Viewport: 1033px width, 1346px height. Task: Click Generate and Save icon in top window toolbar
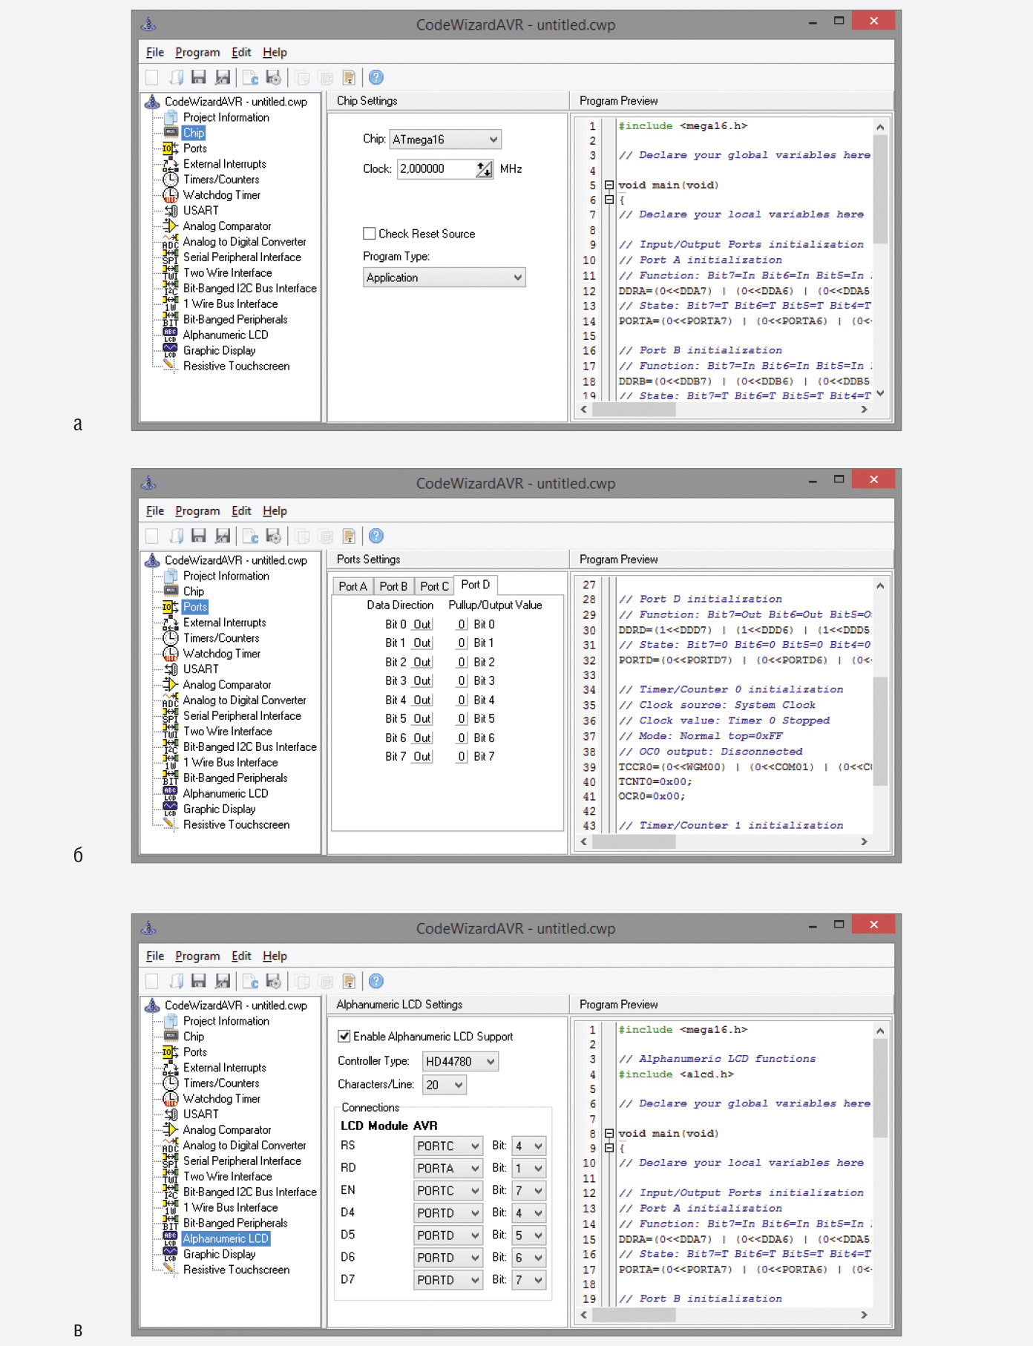(x=273, y=77)
